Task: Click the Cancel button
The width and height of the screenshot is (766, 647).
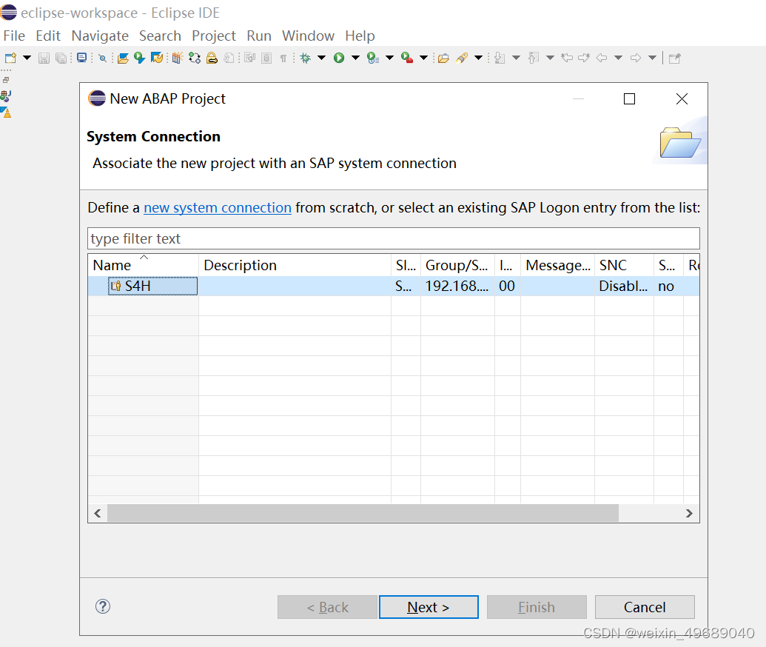Action: (x=645, y=607)
